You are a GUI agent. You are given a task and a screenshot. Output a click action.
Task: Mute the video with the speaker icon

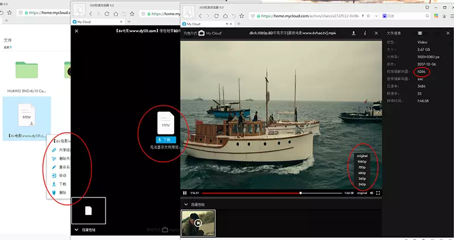pos(372,193)
